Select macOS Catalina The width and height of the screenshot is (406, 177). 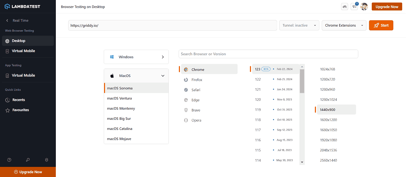tap(136, 129)
